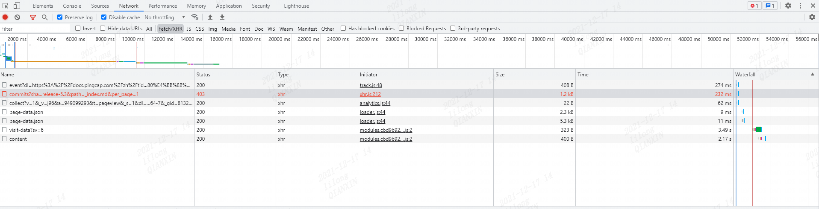The height and width of the screenshot is (209, 819).
Task: Open the No throttling dropdown
Action: coord(165,17)
